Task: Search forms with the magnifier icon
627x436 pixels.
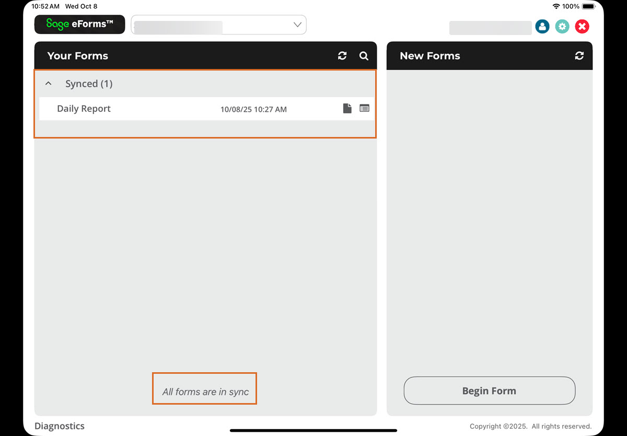Action: pyautogui.click(x=364, y=56)
